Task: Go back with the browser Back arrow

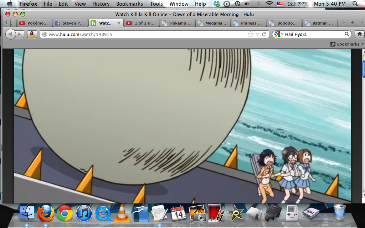Action: point(10,34)
